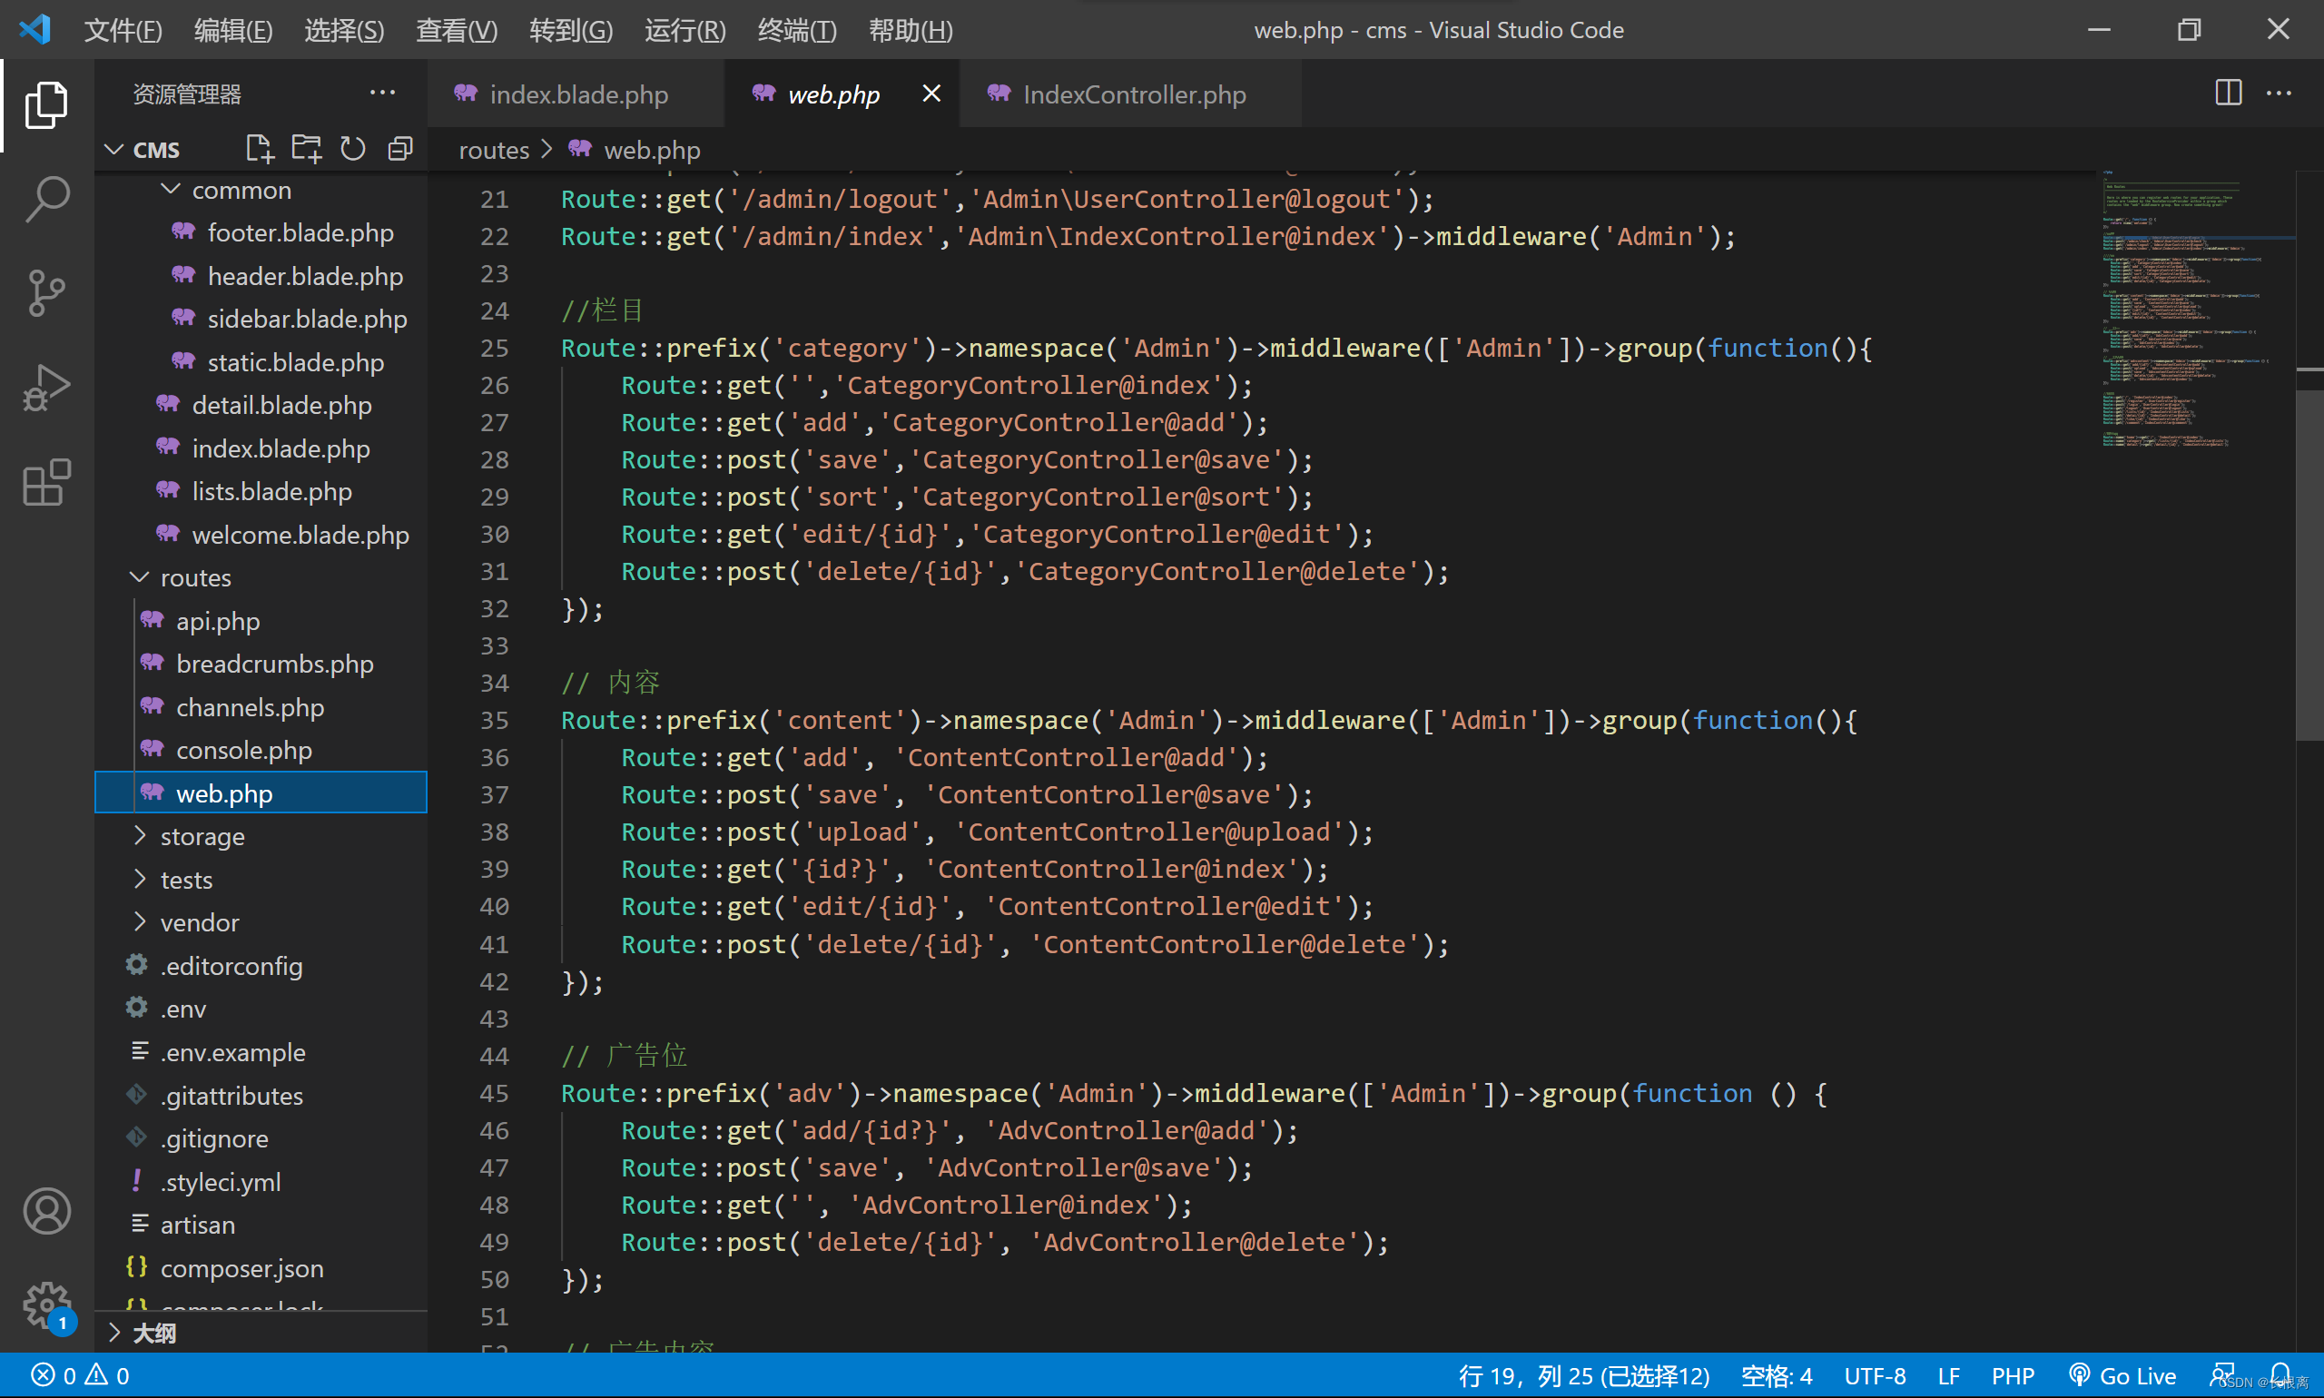
Task: Expand the vendor folder
Action: pos(199,922)
